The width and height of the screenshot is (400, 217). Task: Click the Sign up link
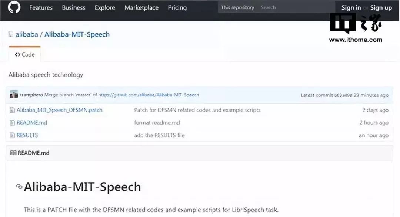pyautogui.click(x=381, y=8)
